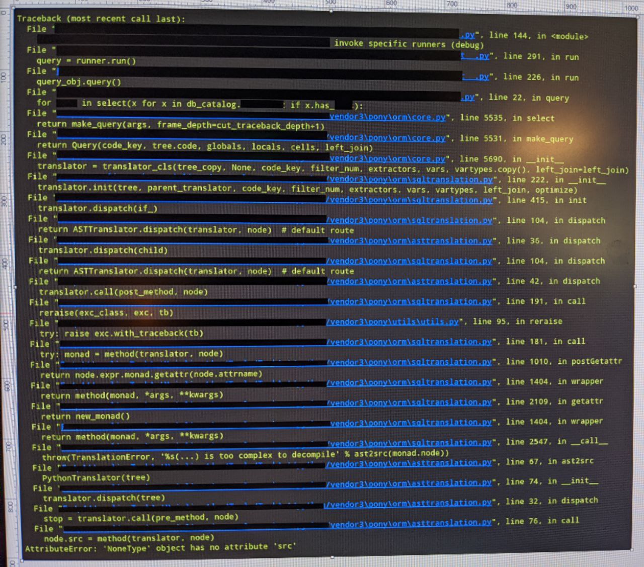Click the code line 'query = runner.run()'
Image resolution: width=644 pixels, height=567 pixels.
(86, 61)
